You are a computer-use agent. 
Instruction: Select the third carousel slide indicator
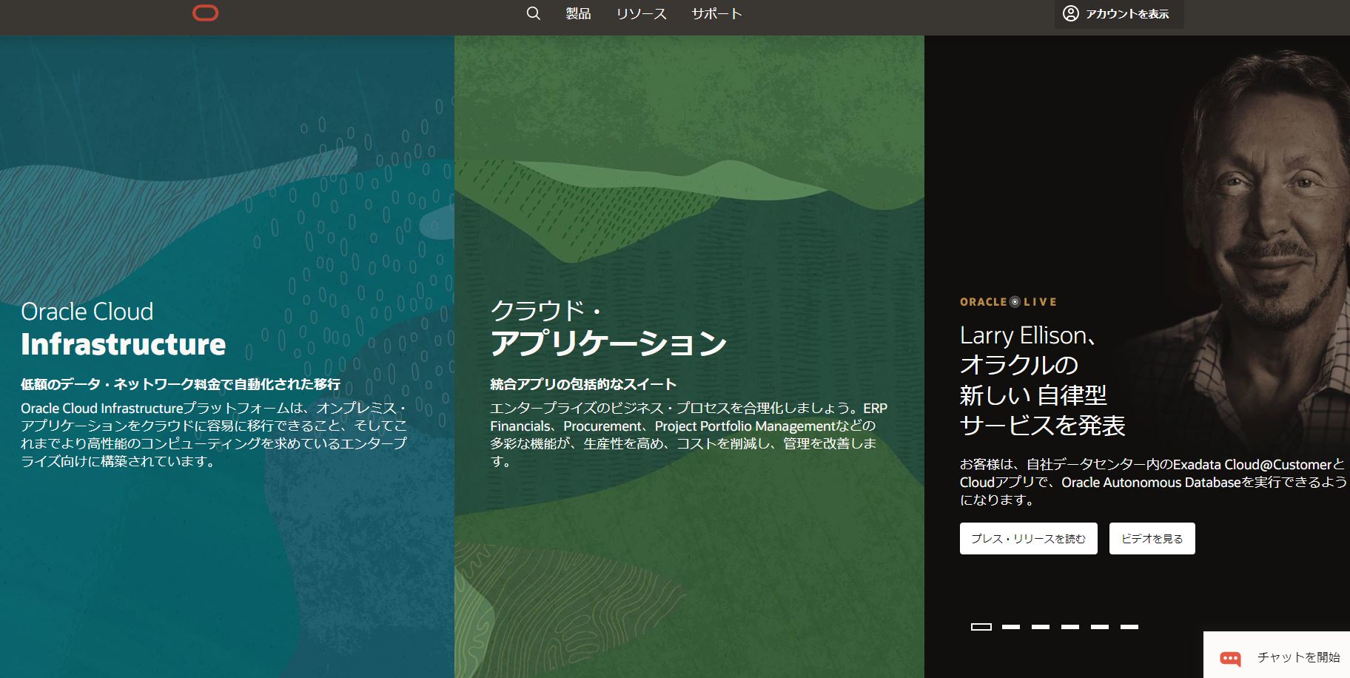pyautogui.click(x=1041, y=626)
